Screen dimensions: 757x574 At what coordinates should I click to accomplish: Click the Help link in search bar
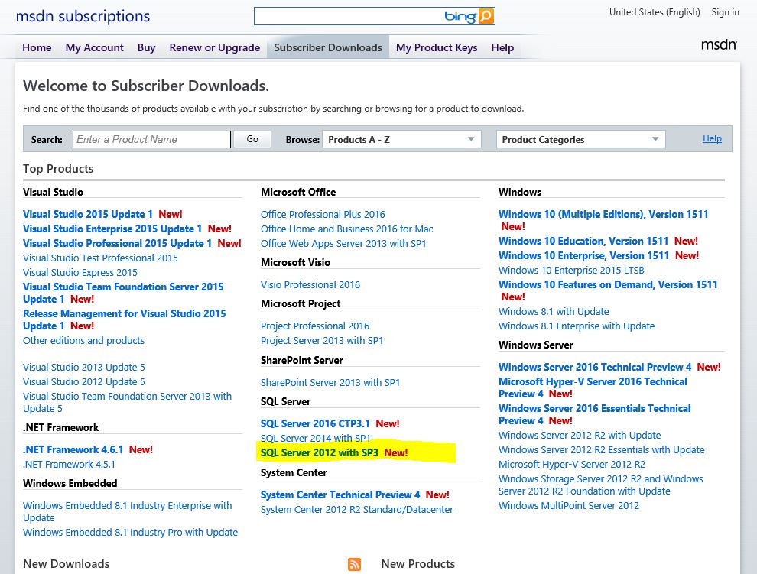(x=712, y=138)
